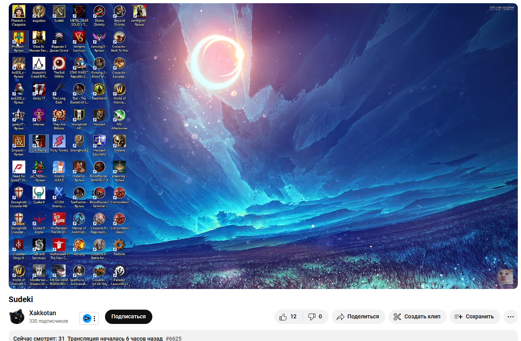This screenshot has width=521, height=341.
Task: Like the video with thumbs up
Action: click(x=288, y=317)
